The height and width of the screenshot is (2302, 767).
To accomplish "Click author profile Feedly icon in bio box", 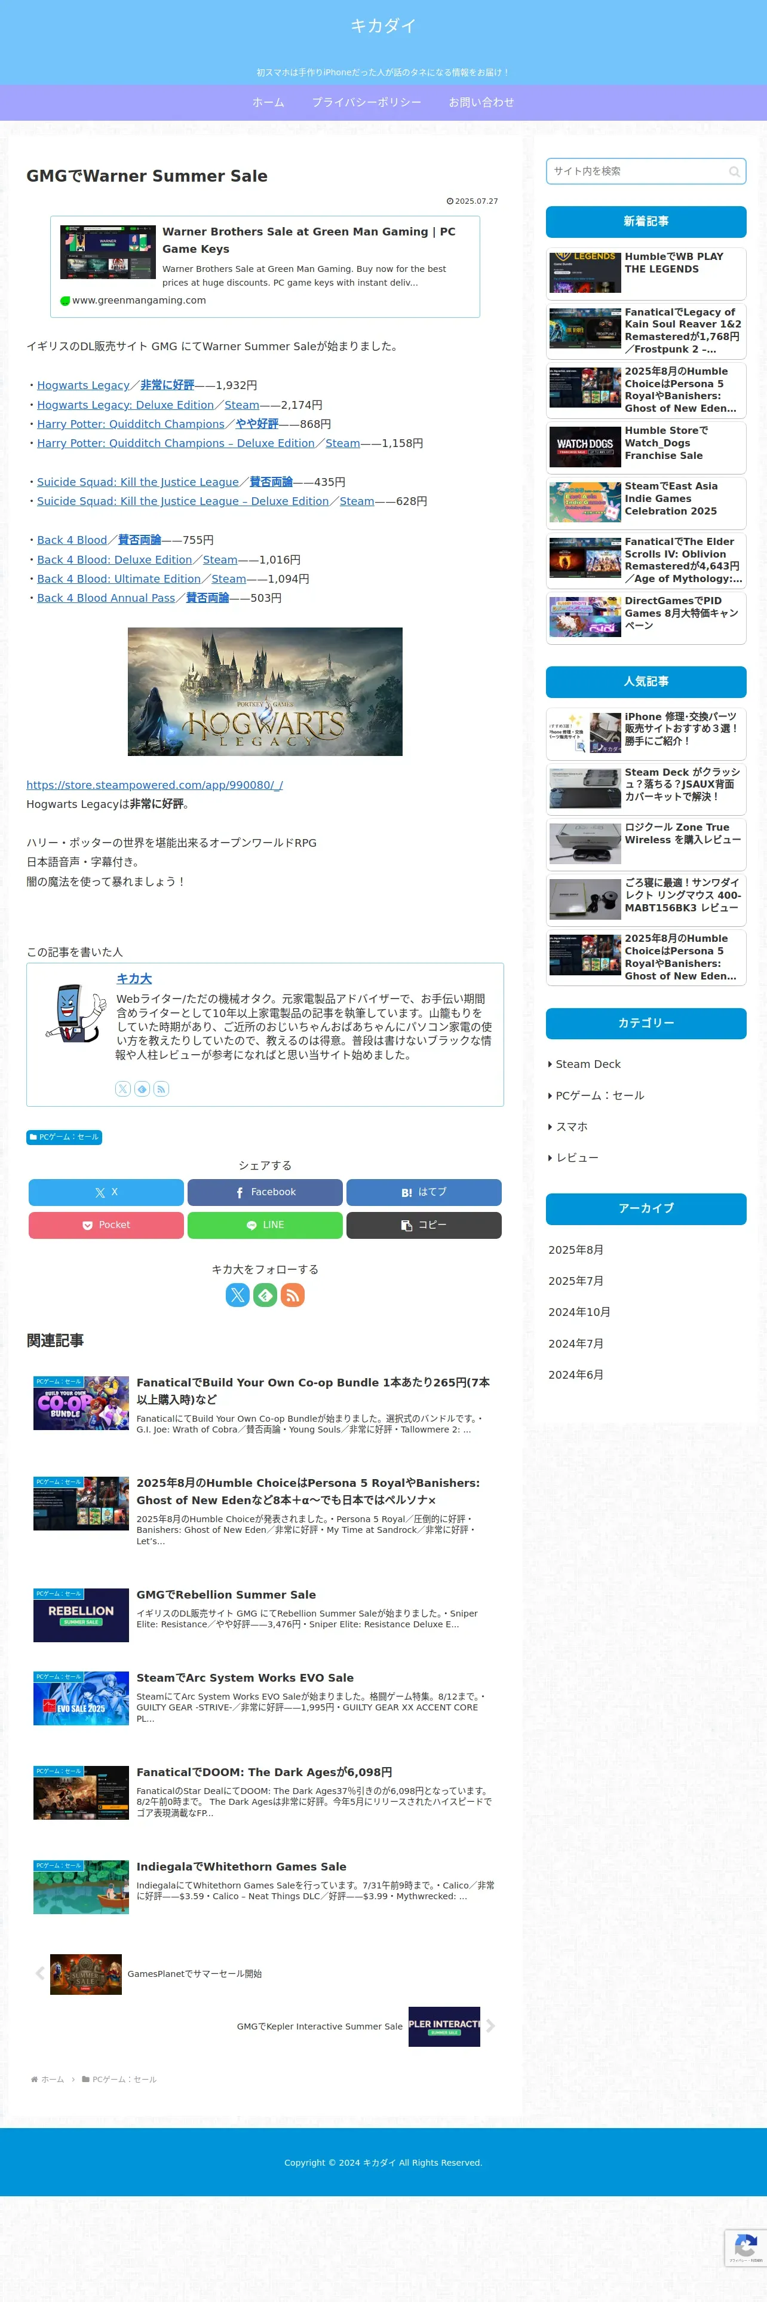I will [142, 1088].
